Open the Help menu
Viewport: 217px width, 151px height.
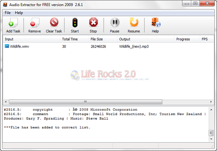pyautogui.click(x=19, y=13)
